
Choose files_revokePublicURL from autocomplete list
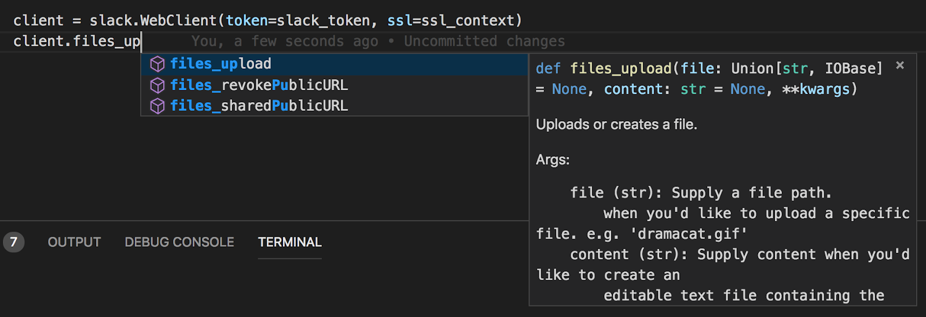(x=335, y=85)
